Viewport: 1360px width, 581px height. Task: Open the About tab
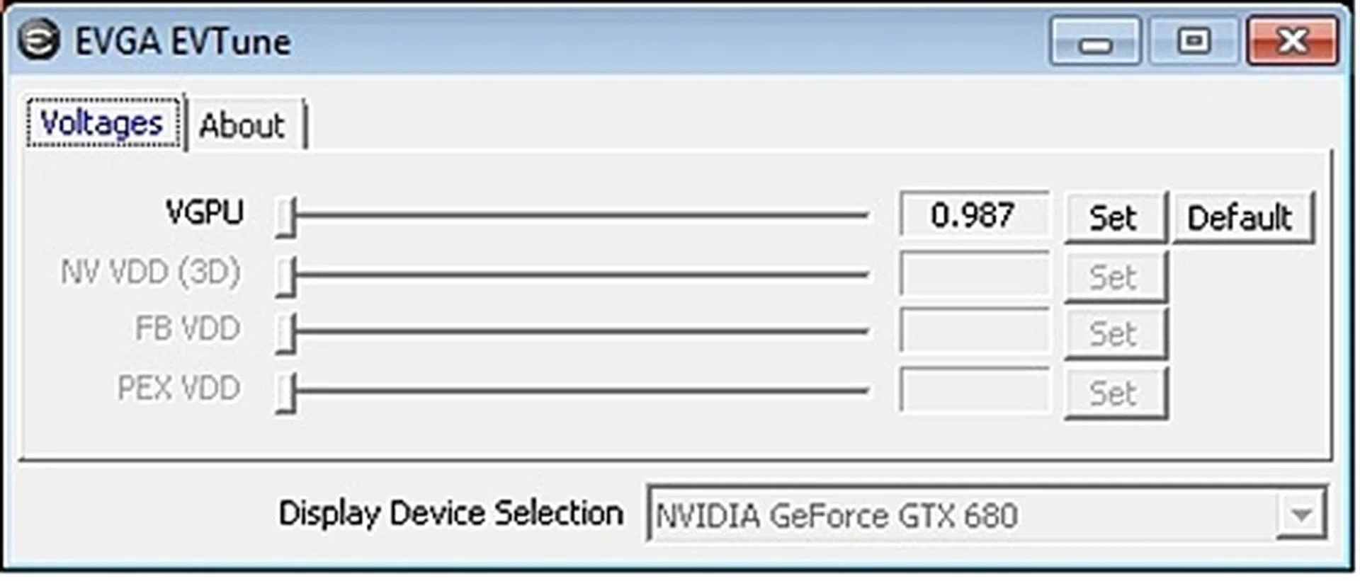[x=242, y=126]
